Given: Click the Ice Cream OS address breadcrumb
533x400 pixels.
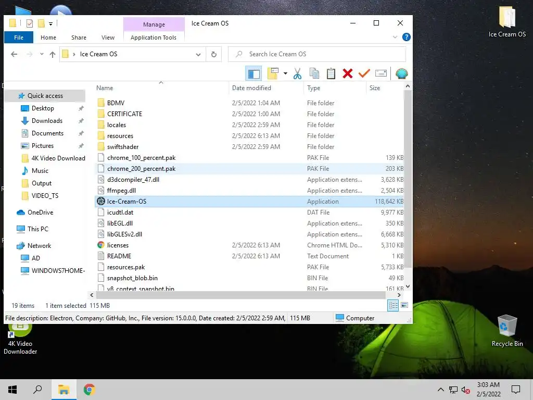Looking at the screenshot, I should pyautogui.click(x=98, y=54).
